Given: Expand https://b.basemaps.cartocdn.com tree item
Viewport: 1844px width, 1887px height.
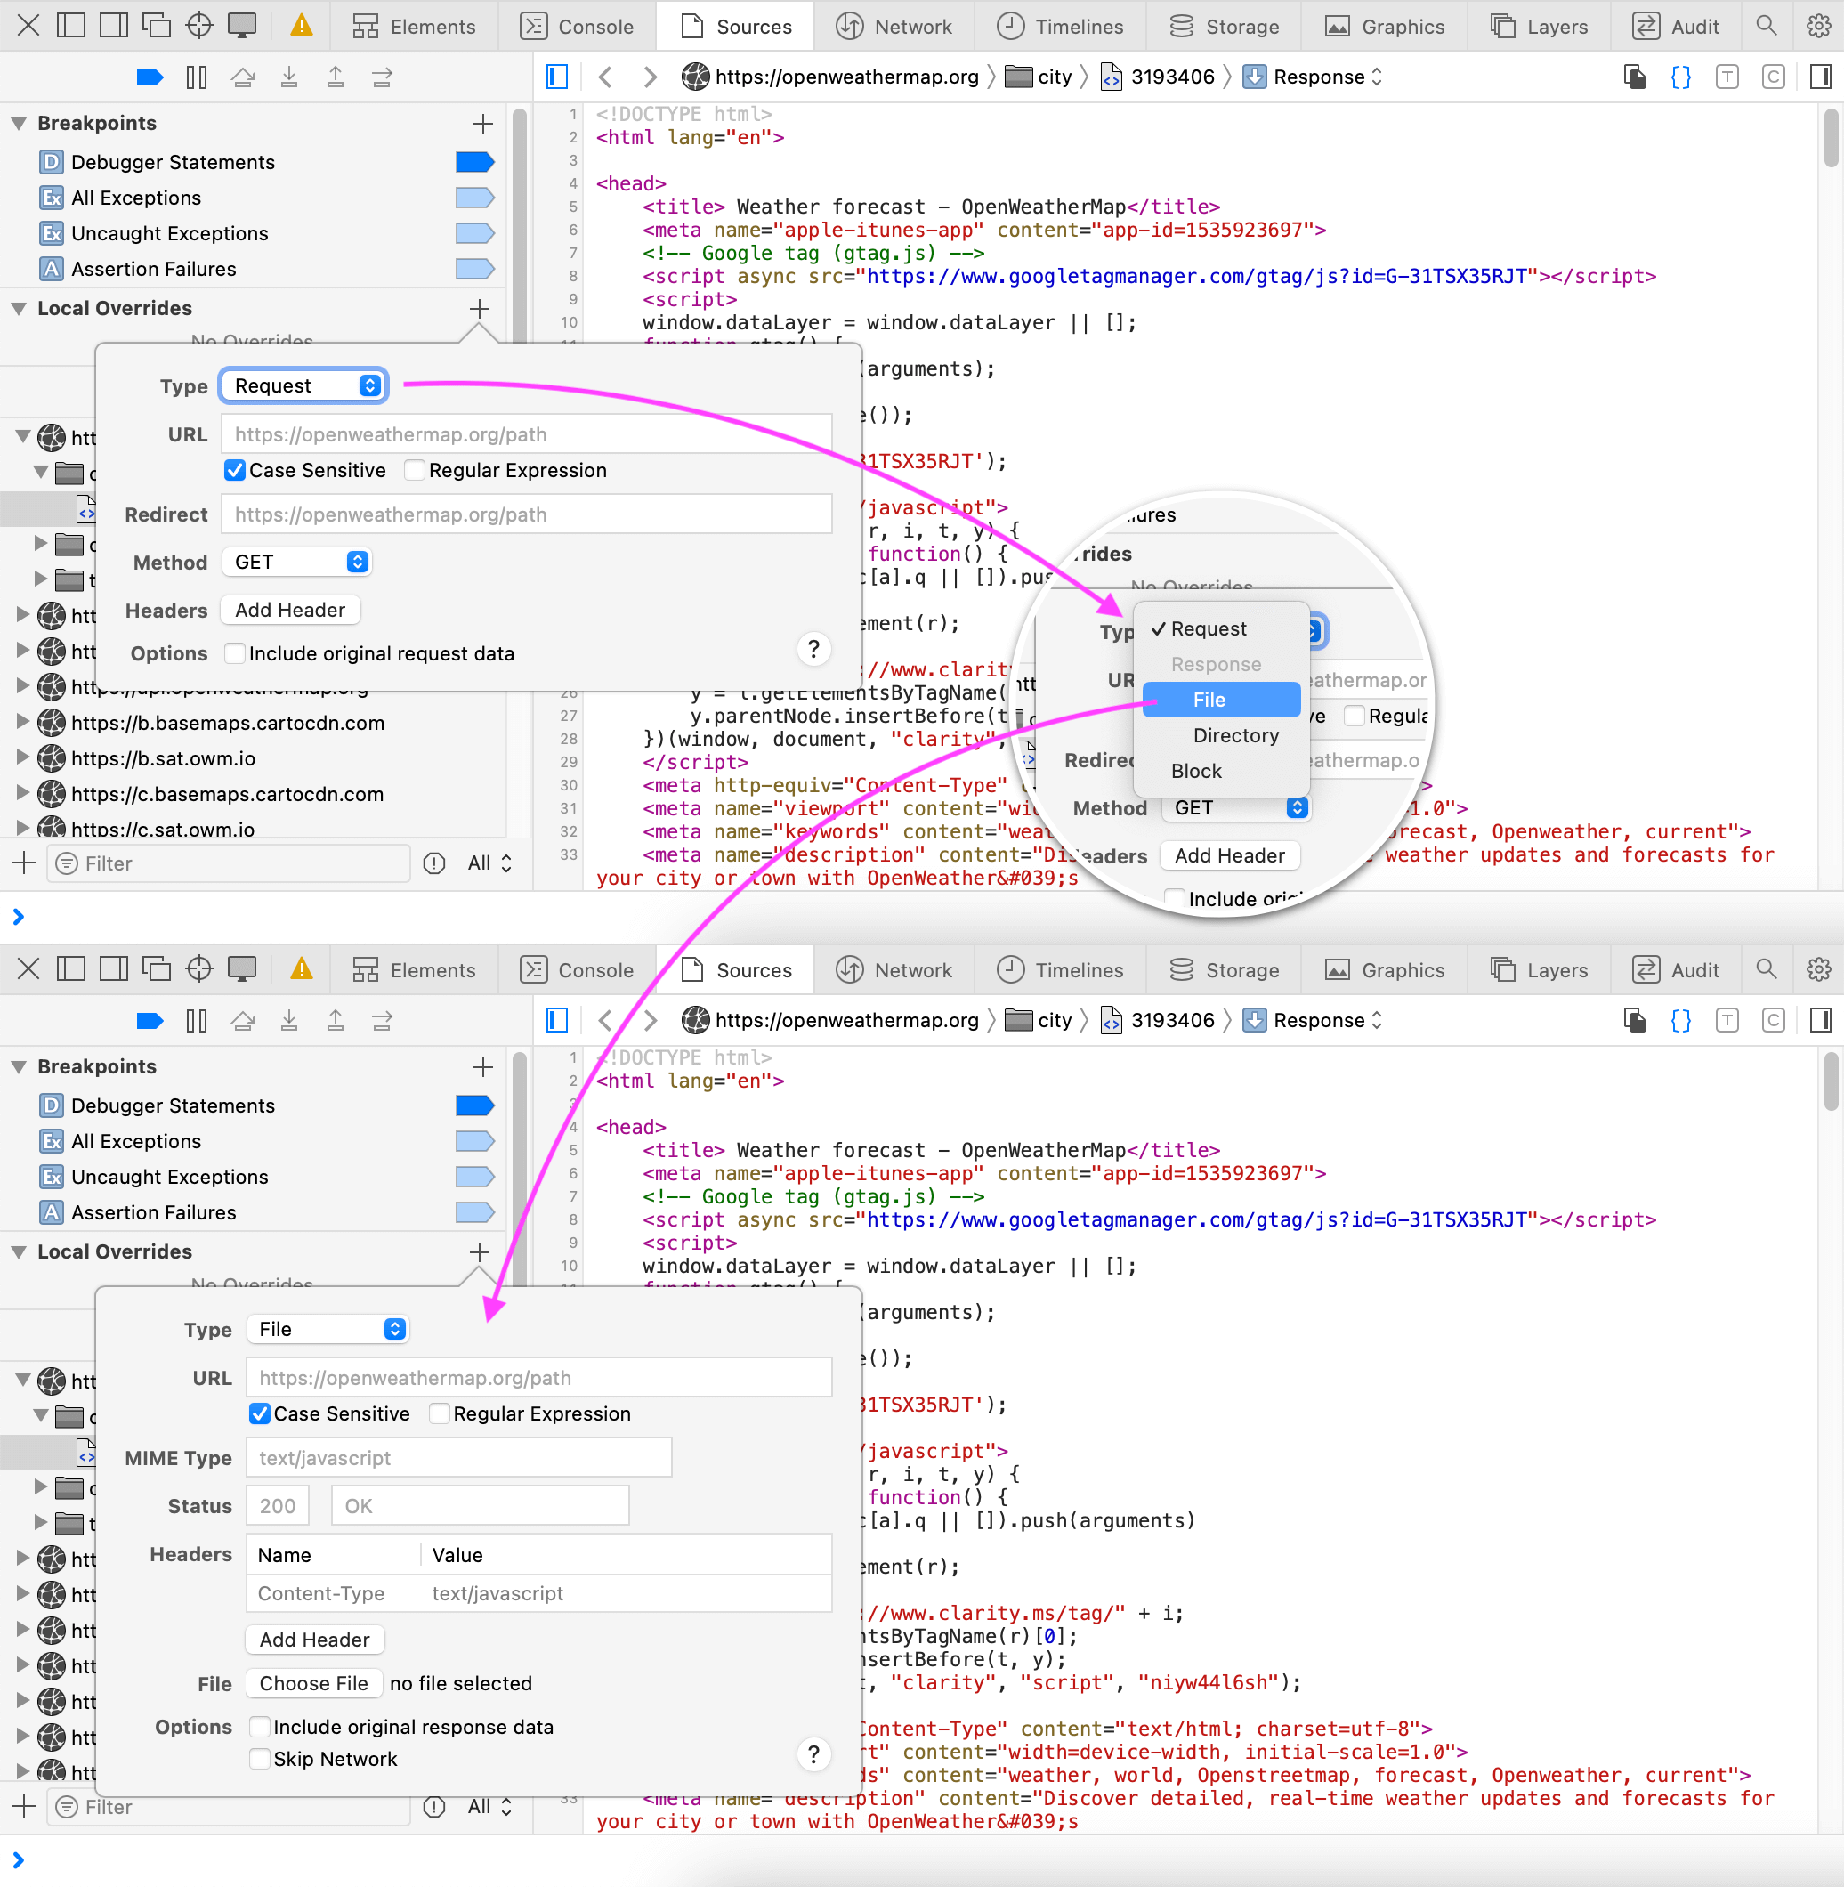Looking at the screenshot, I should pyautogui.click(x=23, y=722).
